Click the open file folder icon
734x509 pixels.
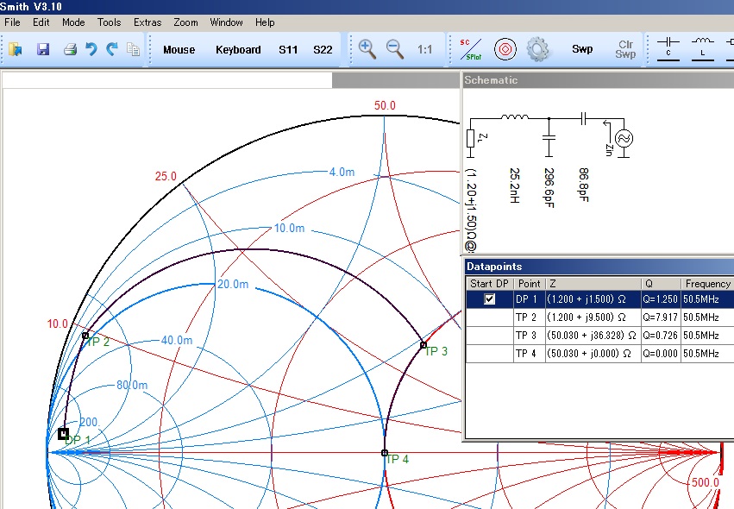16,50
